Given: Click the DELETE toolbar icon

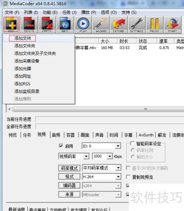Looking at the screenshot, I should (x=29, y=25).
